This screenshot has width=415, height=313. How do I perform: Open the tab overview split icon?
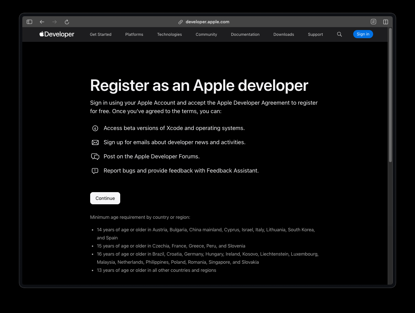(386, 22)
